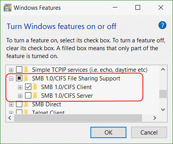This screenshot has height=144, width=173.
Task: Minimize the Windows Features window
Action: (115, 7)
